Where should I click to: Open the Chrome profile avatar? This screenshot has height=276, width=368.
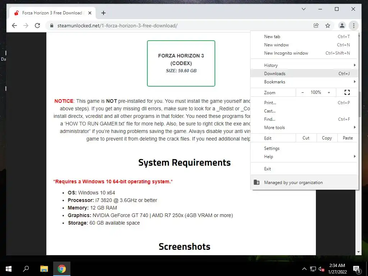pyautogui.click(x=342, y=26)
